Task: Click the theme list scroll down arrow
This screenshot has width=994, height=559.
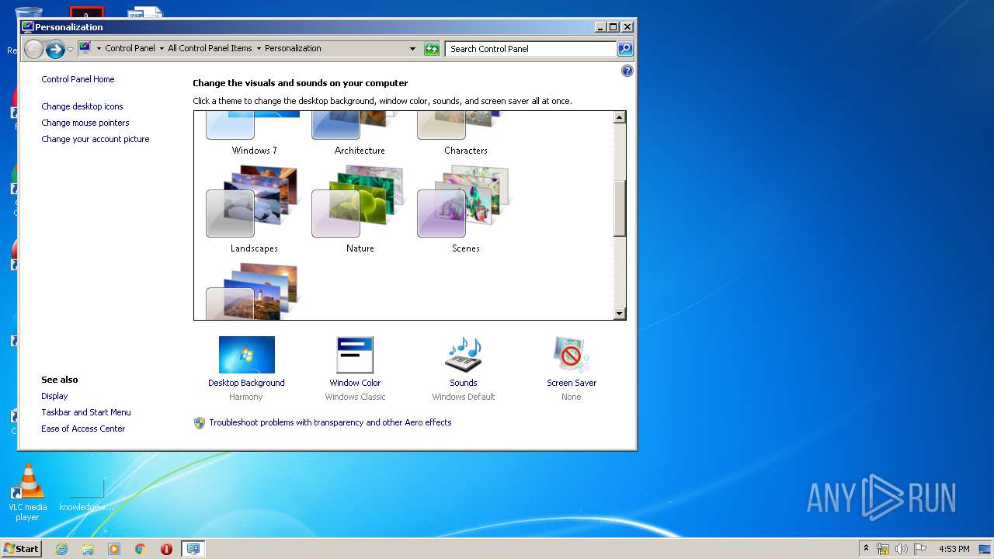Action: click(x=619, y=314)
